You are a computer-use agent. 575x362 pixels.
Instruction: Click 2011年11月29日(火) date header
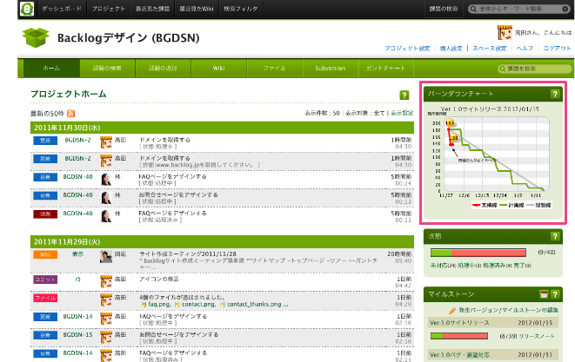(222, 242)
